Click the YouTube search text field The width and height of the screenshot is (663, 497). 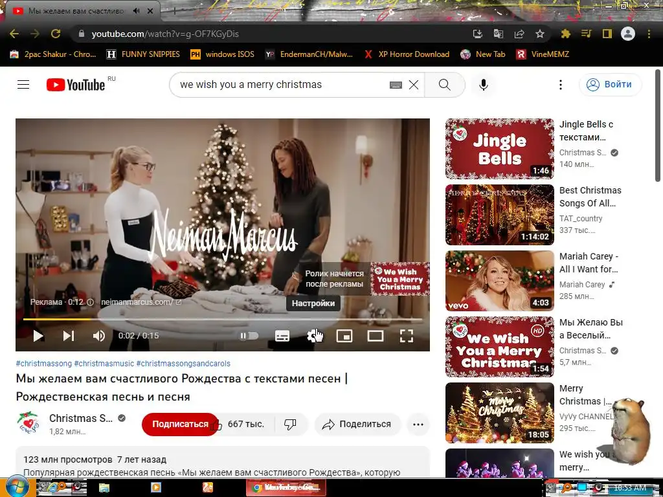[x=281, y=85]
